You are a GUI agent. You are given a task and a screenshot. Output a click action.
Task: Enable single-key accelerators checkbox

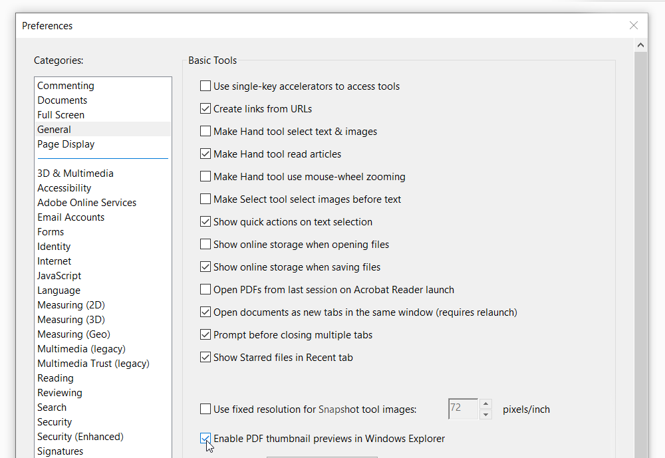pyautogui.click(x=205, y=86)
